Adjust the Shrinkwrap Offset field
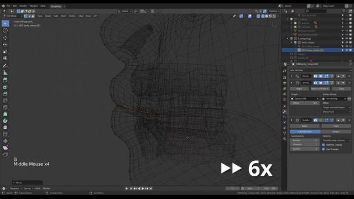The height and width of the screenshot is (199, 354). (305, 103)
